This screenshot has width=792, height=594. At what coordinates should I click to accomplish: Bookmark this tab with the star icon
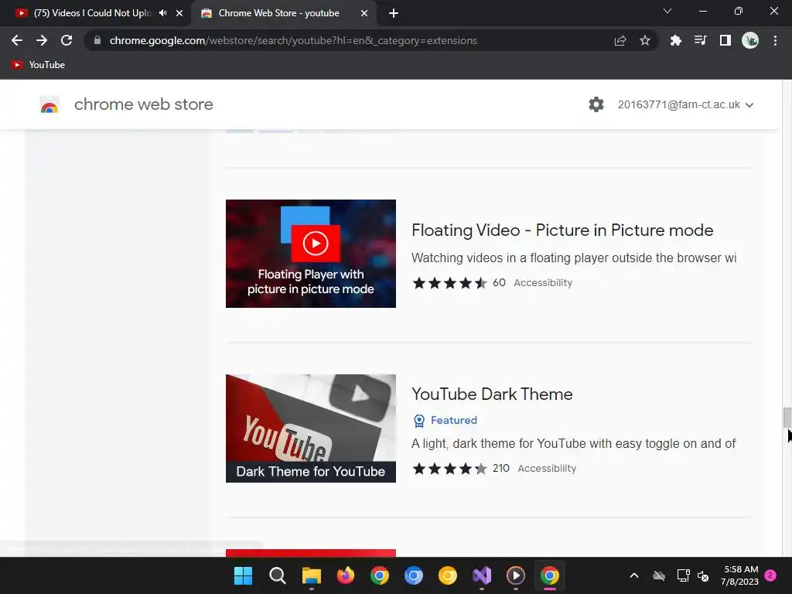pos(645,40)
